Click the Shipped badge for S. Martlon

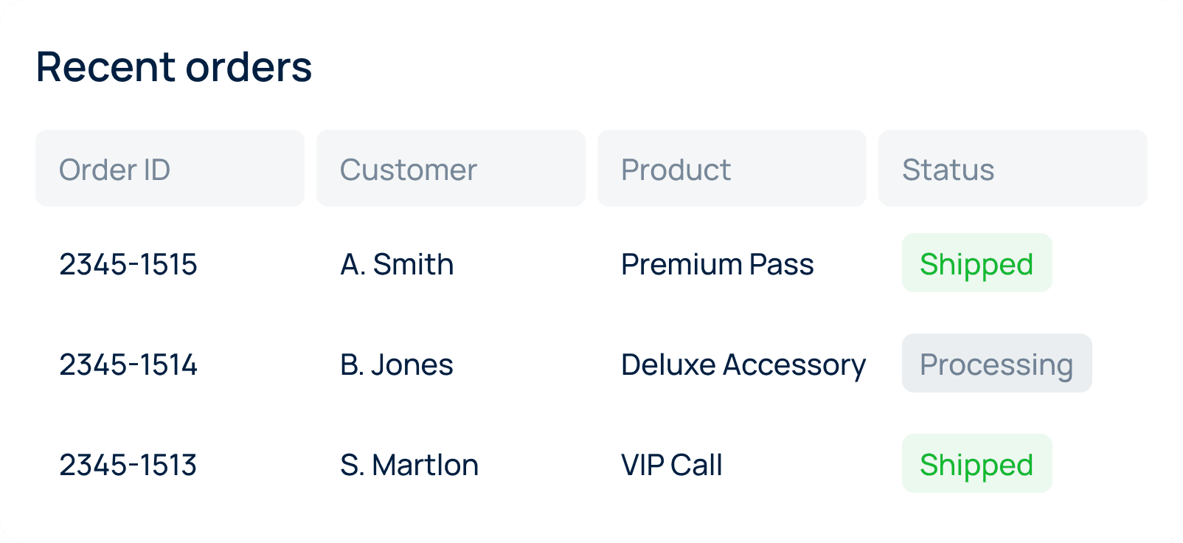coord(976,464)
